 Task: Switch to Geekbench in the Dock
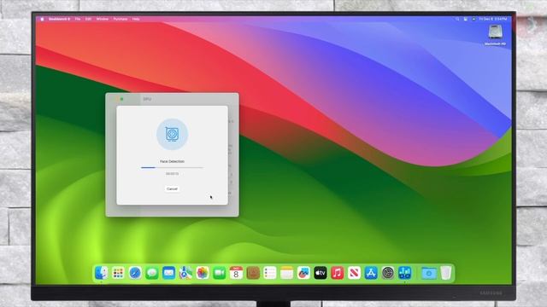point(404,273)
